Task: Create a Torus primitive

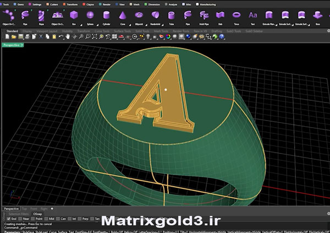Action: pos(237,17)
